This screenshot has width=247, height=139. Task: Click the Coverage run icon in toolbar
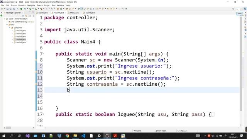click(x=36, y=9)
